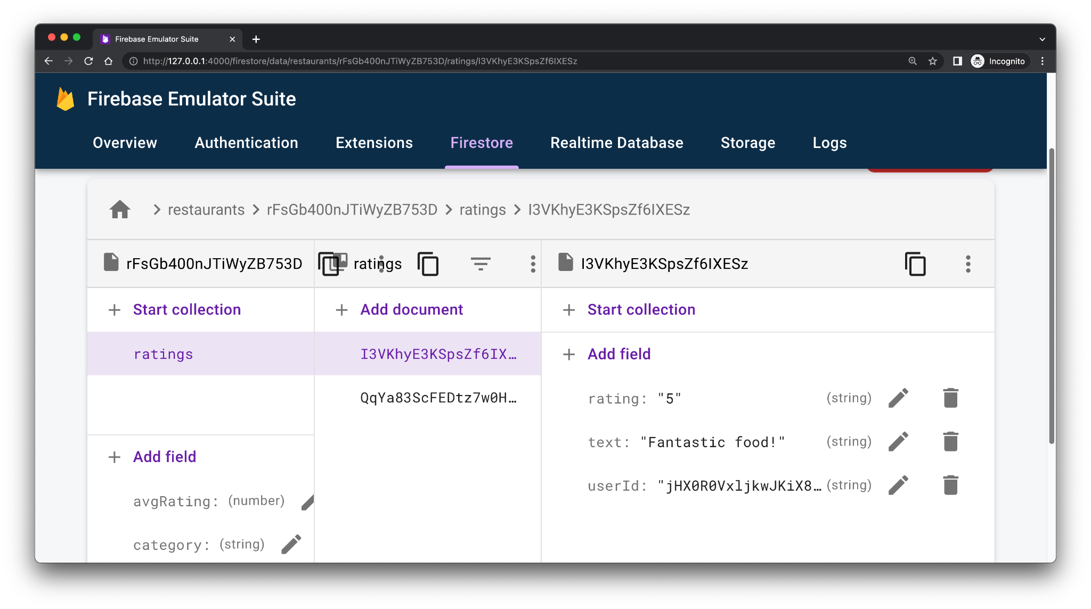Click the copy icon next to ratings collection

(x=429, y=264)
